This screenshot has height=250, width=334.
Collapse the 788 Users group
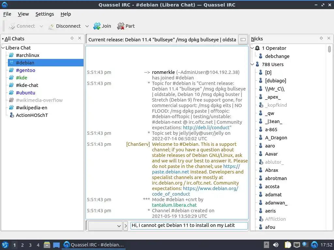pos(252,64)
